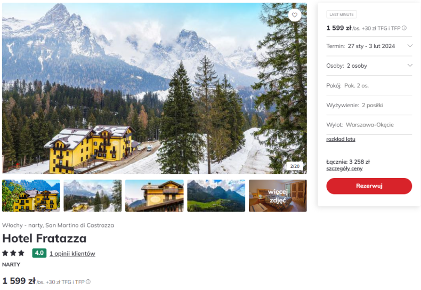
Task: Open price info icon in booking panel
Action: (x=404, y=28)
